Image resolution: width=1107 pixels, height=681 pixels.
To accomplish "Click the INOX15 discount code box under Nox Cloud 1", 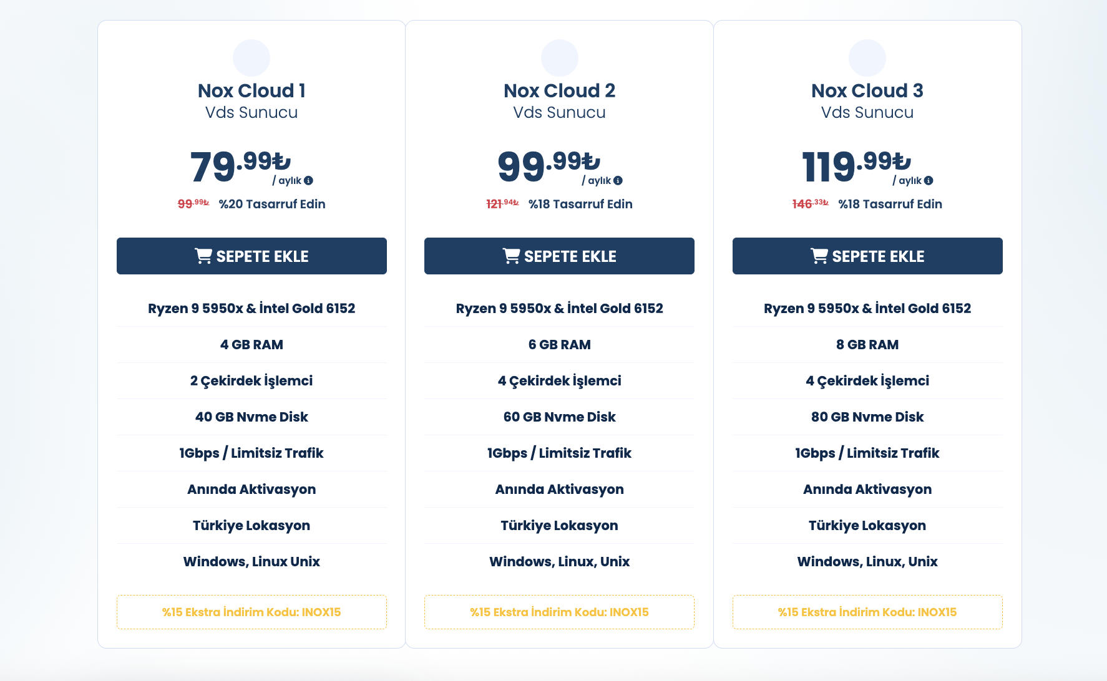I will (251, 612).
